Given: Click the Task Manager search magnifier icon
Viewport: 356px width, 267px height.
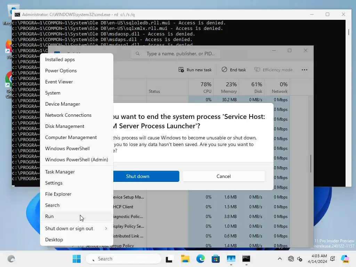Looking at the screenshot, I should click(x=138, y=54).
